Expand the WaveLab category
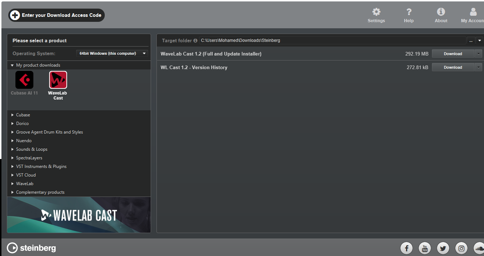Viewport: 484px width, 256px height. point(13,184)
